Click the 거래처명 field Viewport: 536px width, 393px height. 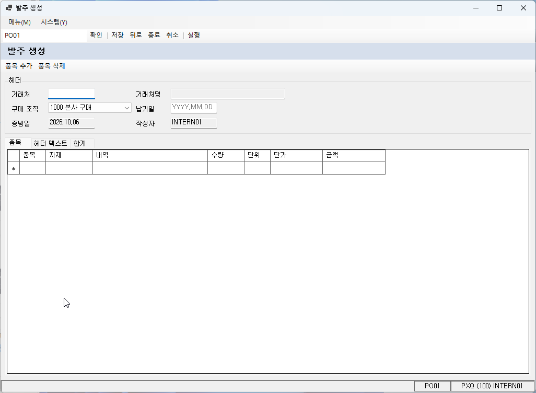click(228, 94)
